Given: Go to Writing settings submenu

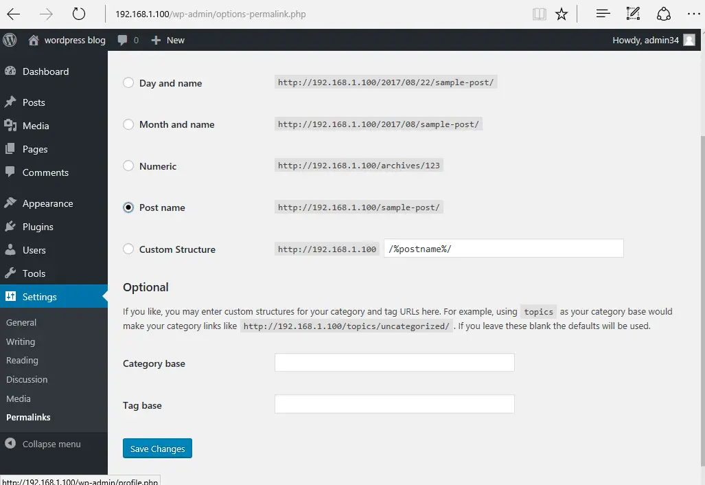Looking at the screenshot, I should pos(21,342).
